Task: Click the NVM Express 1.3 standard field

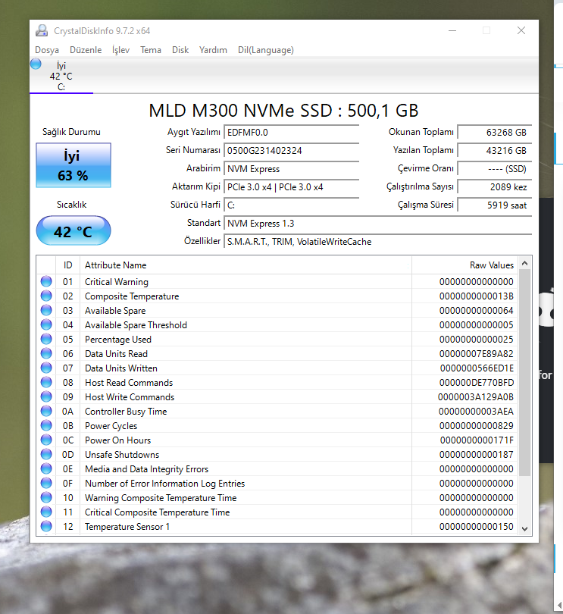Action: pyautogui.click(x=378, y=223)
